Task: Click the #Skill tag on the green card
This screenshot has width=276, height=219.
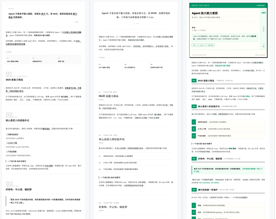Action: click(194, 45)
